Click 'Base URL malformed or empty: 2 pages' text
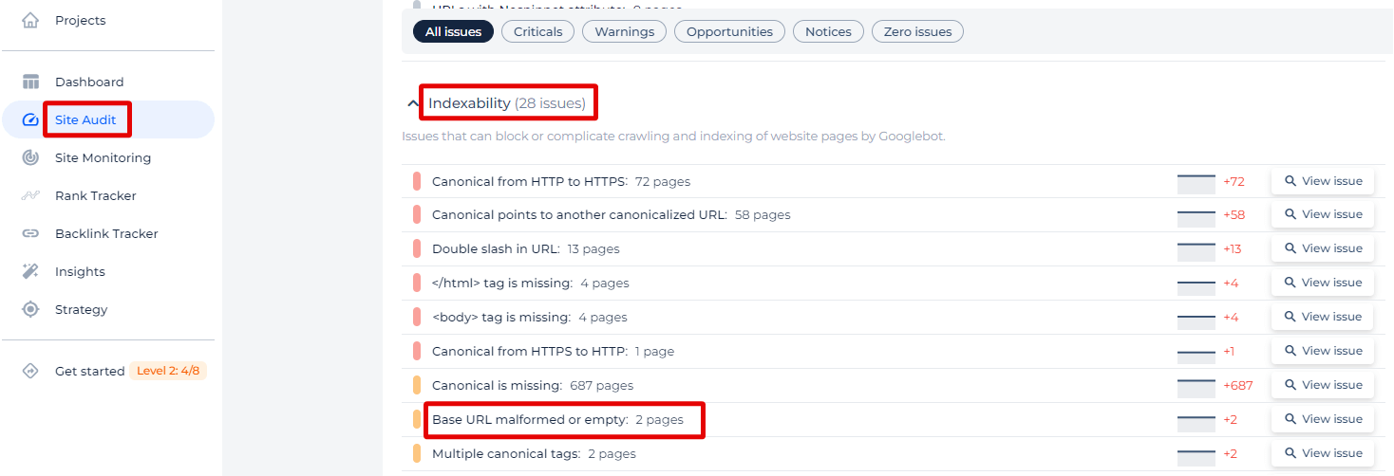 (557, 420)
